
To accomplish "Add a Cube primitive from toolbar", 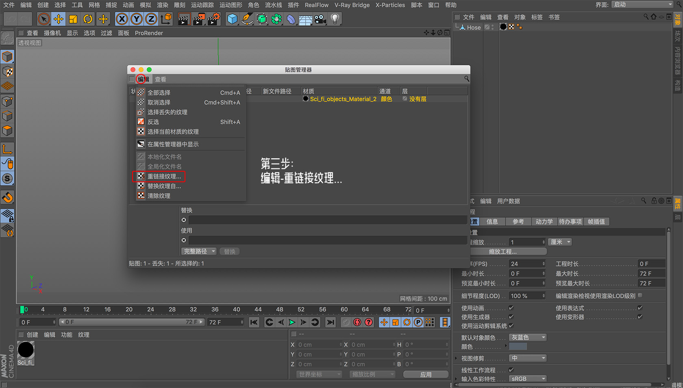I will point(232,19).
